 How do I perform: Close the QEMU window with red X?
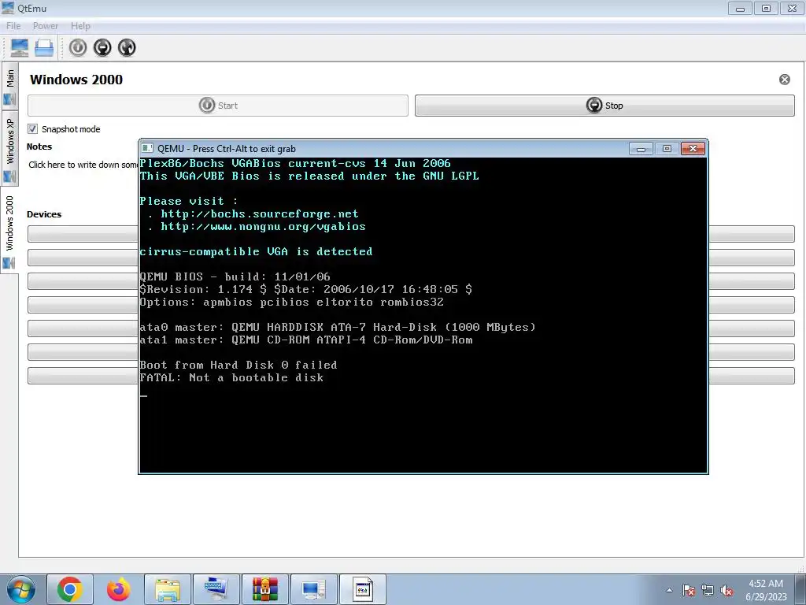click(693, 149)
